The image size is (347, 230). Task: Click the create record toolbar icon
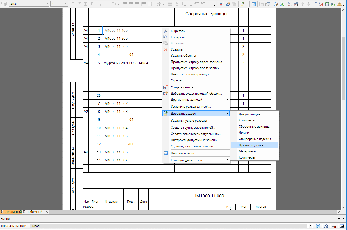222,4
